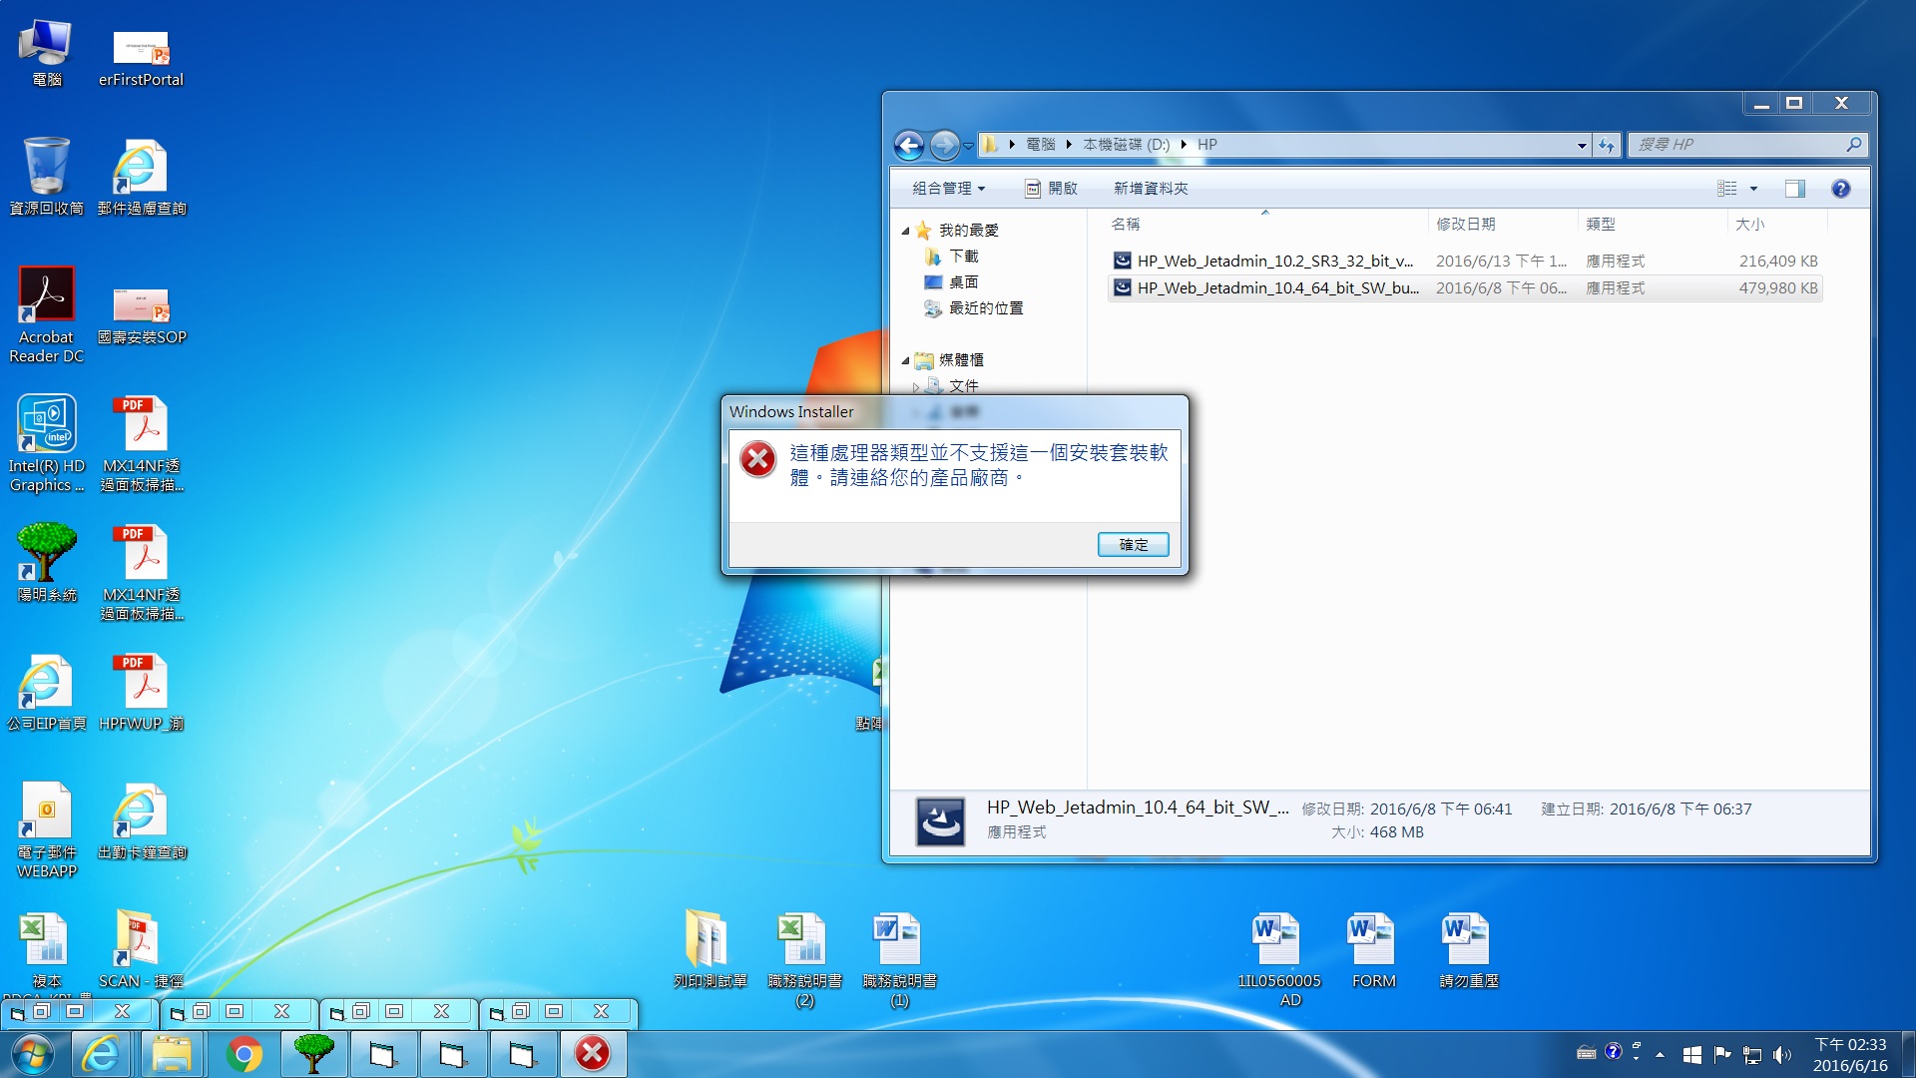
Task: Go to 最近的位置 in favorites
Action: point(975,308)
